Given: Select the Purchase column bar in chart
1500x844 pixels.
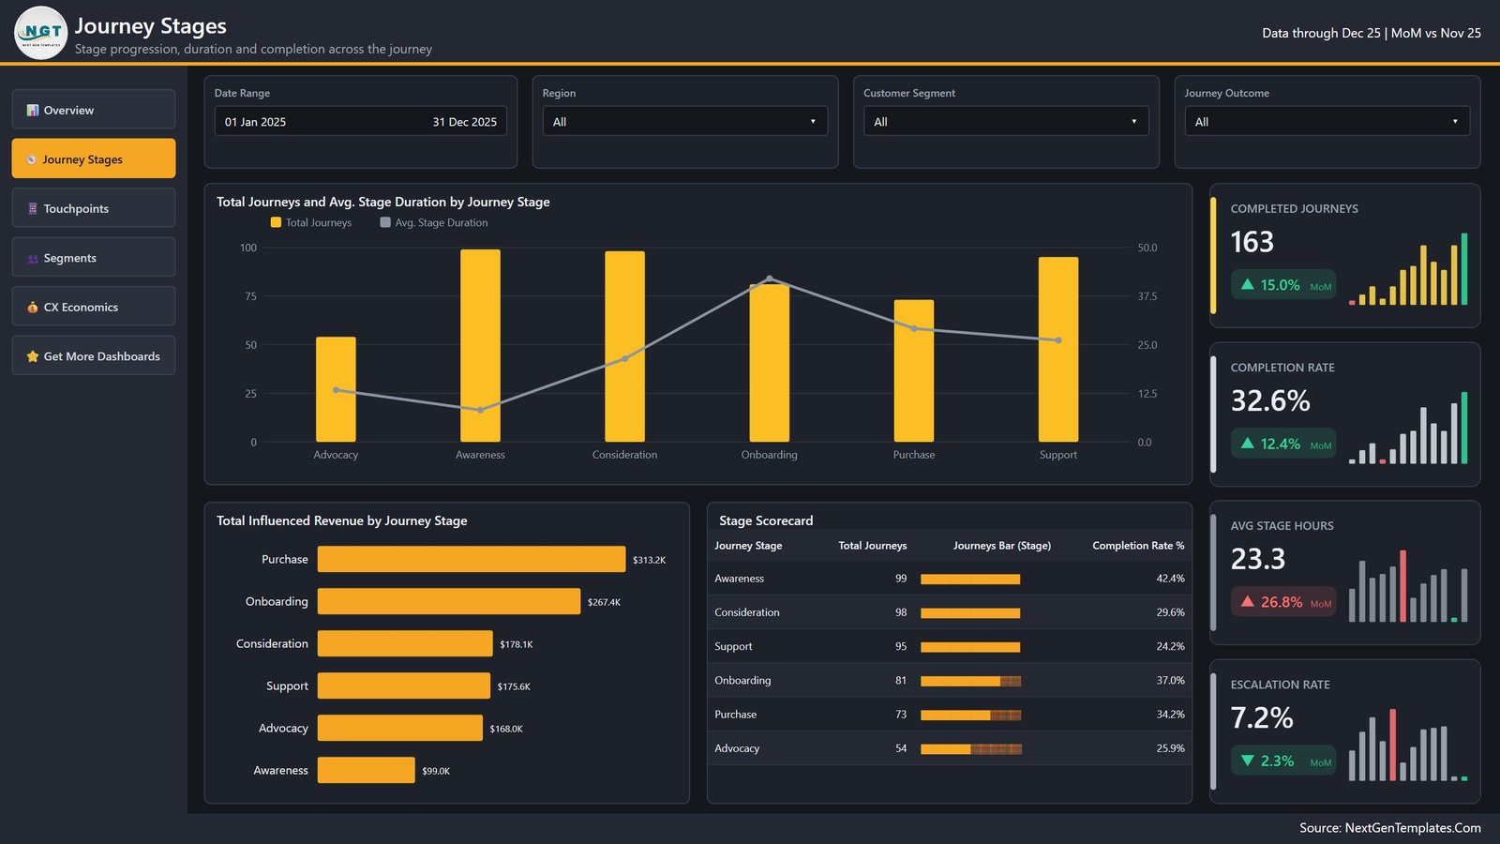Looking at the screenshot, I should click(914, 370).
